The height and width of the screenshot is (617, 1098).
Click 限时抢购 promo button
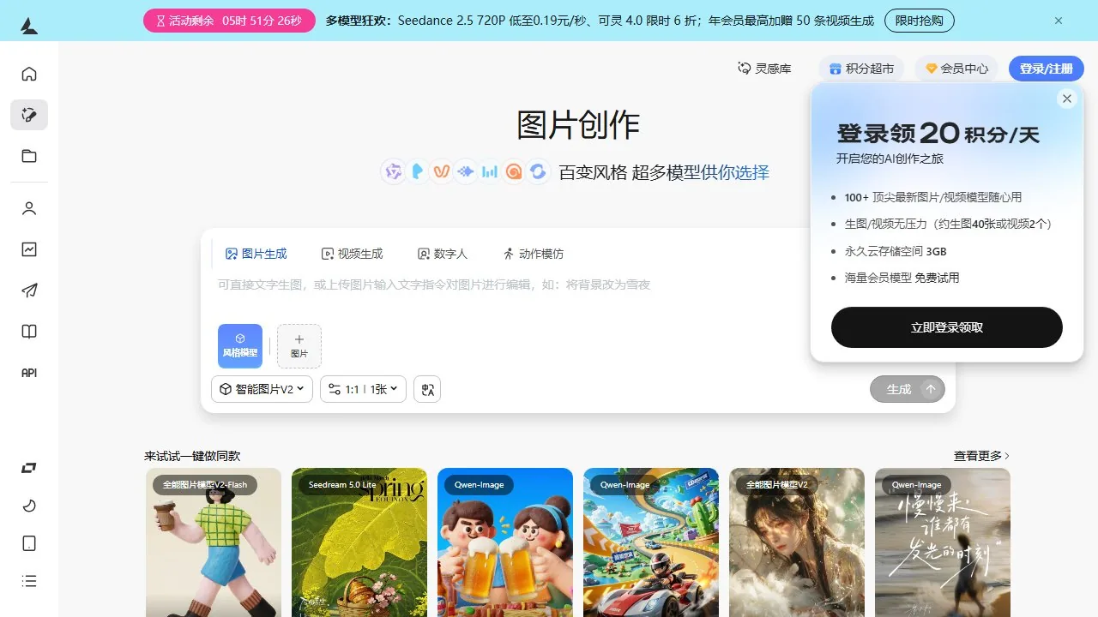click(x=919, y=21)
